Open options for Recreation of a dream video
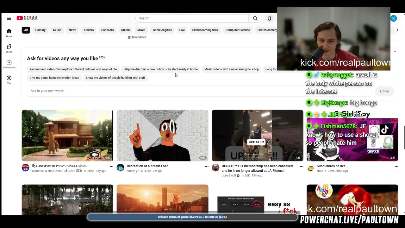This screenshot has height=228, width=405. point(207,166)
